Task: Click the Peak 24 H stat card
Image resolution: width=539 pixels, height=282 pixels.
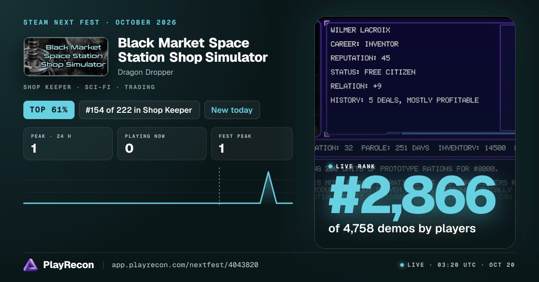Action: click(68, 144)
